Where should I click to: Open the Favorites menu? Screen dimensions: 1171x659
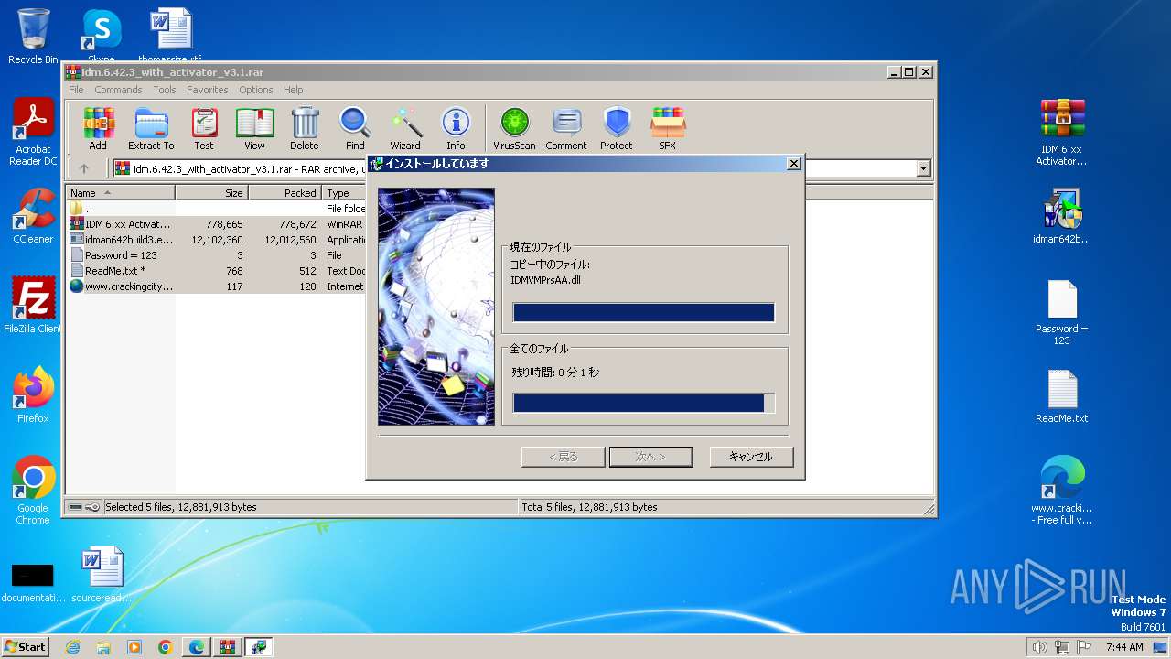click(x=208, y=90)
